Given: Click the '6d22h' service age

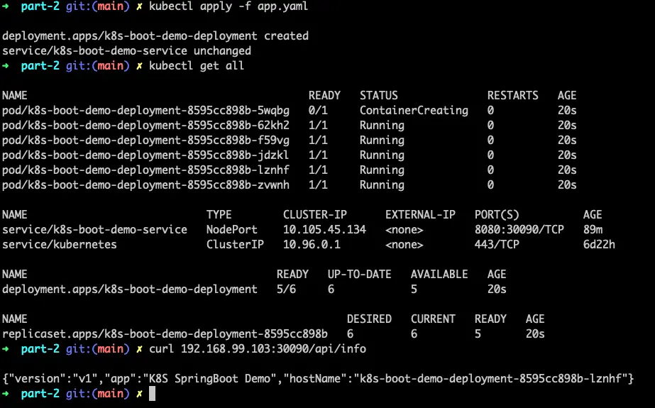Looking at the screenshot, I should click(x=599, y=245).
